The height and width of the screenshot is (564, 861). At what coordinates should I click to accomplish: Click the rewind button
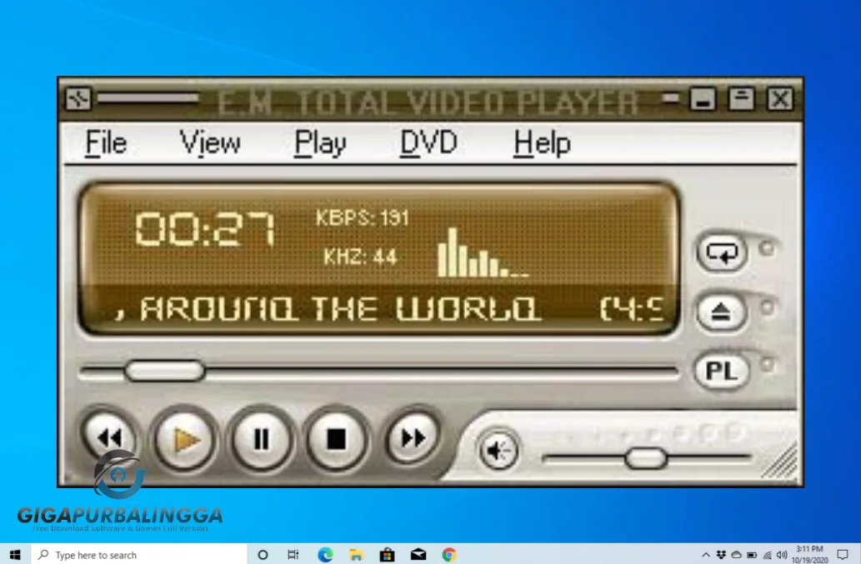[109, 438]
